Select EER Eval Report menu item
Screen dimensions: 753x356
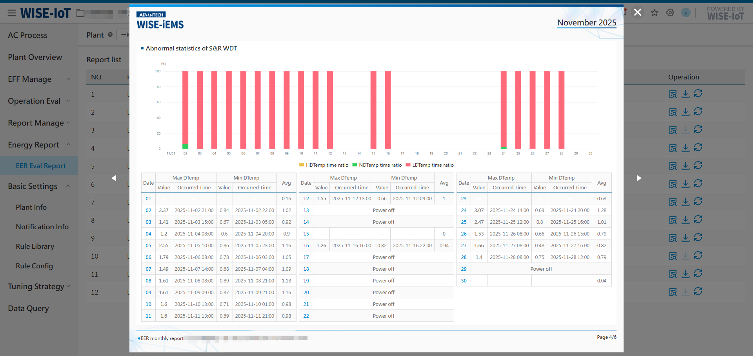pyautogui.click(x=41, y=166)
